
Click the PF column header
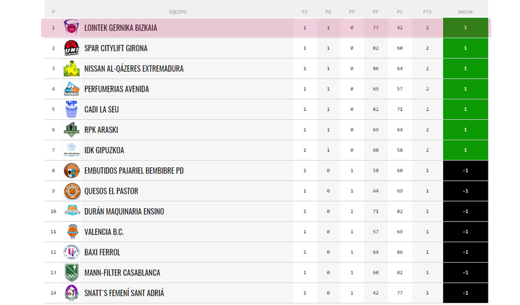[x=376, y=12]
